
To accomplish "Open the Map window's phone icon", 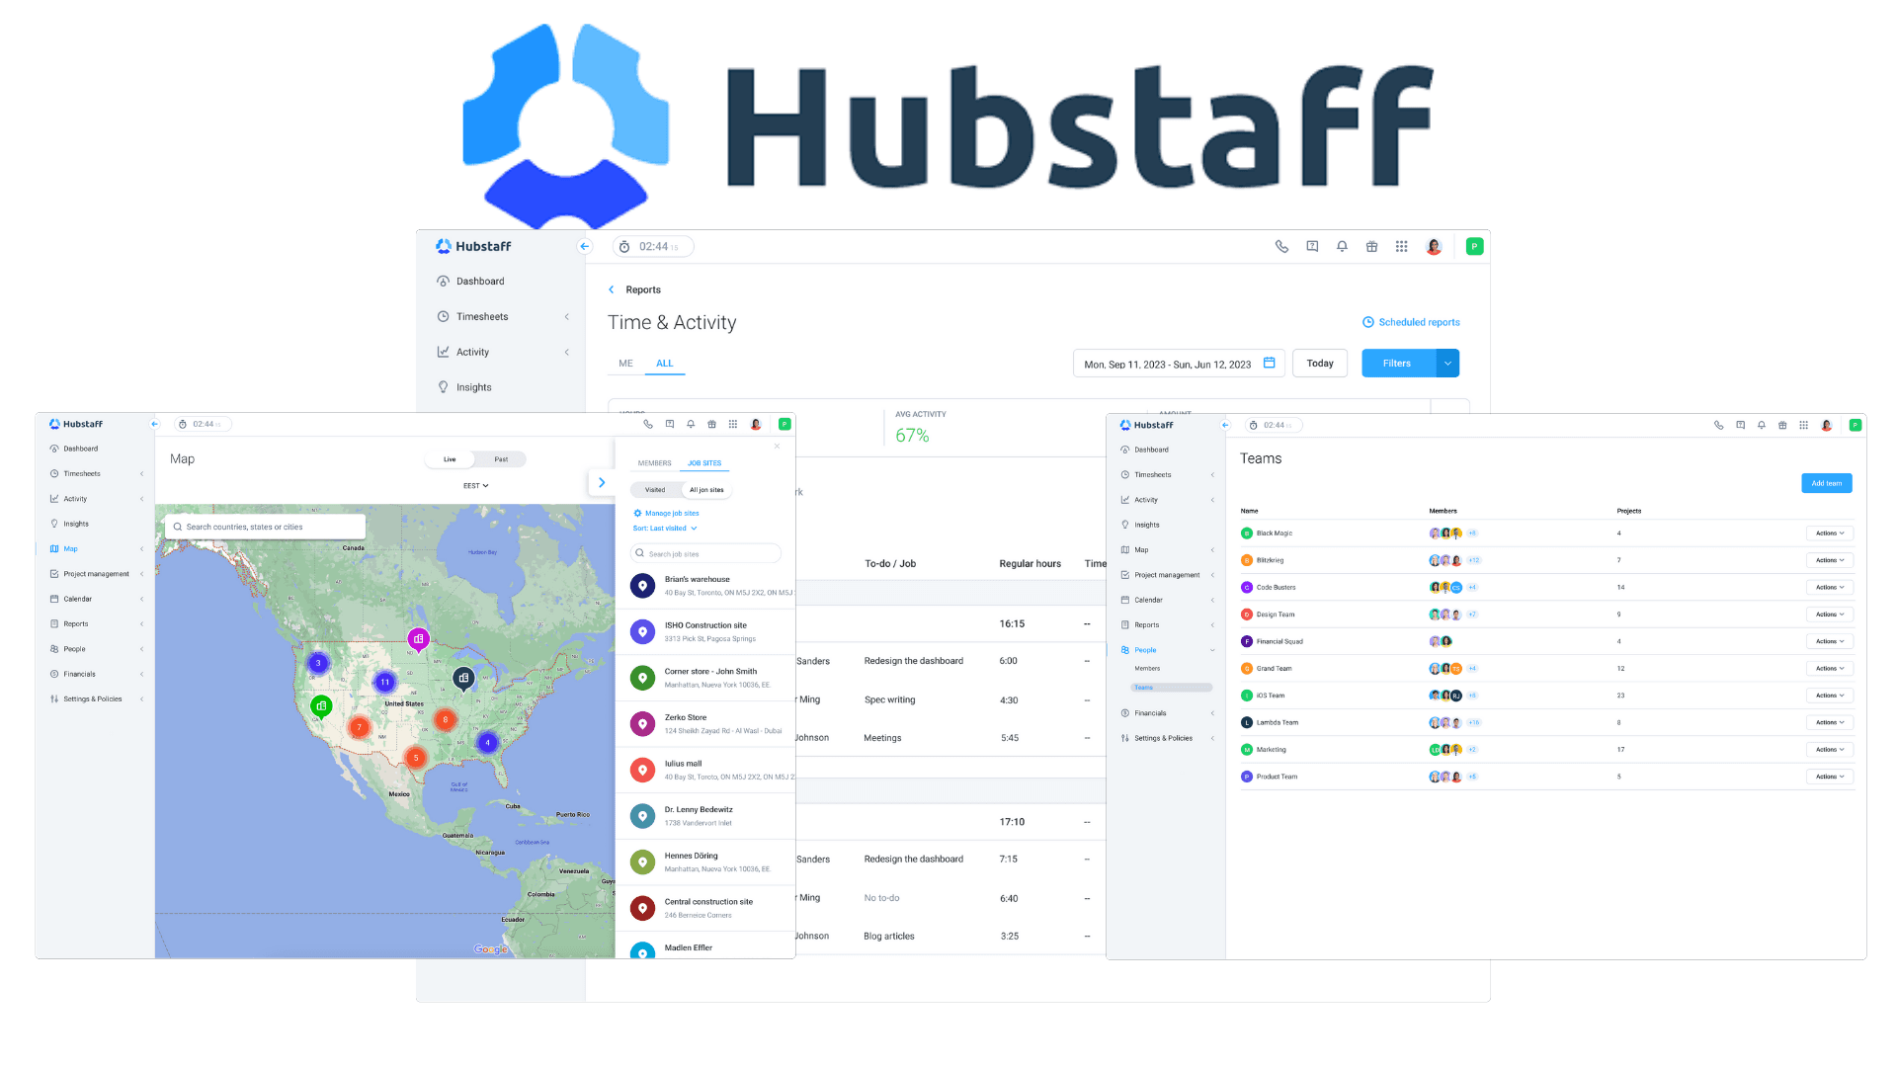I will [648, 424].
